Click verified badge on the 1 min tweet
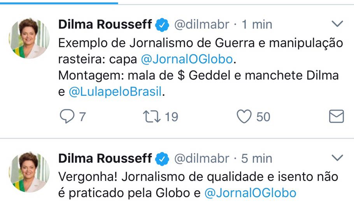 tap(162, 25)
